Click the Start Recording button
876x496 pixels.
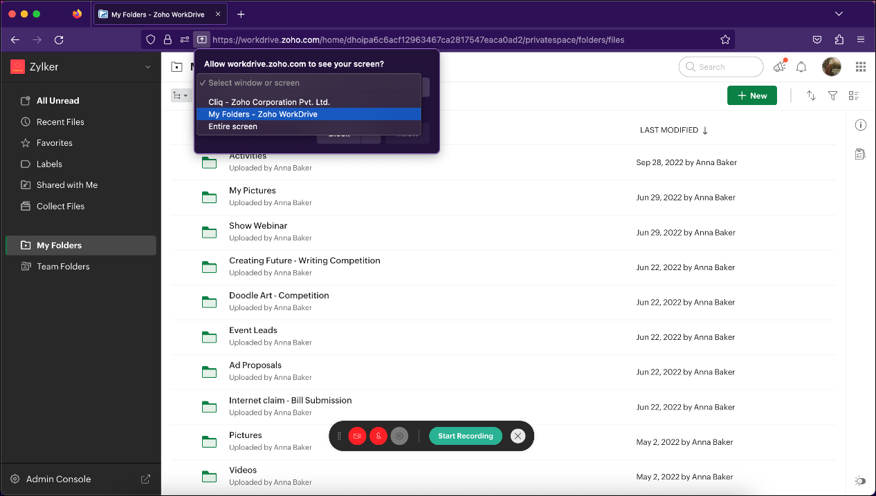(466, 436)
